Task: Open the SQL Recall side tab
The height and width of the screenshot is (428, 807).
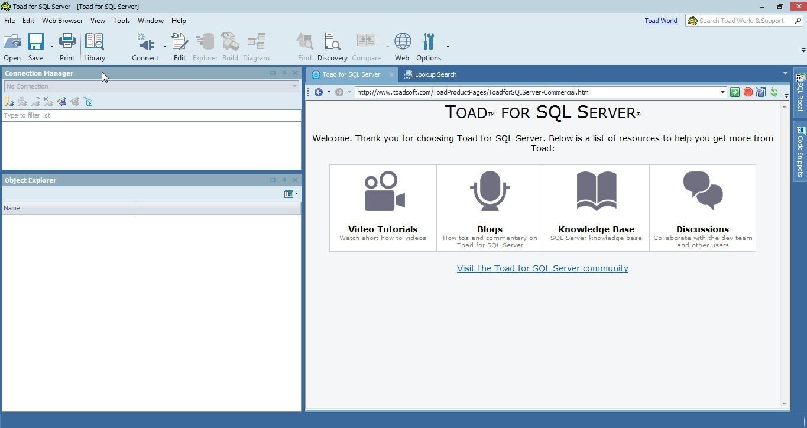Action: pyautogui.click(x=800, y=93)
